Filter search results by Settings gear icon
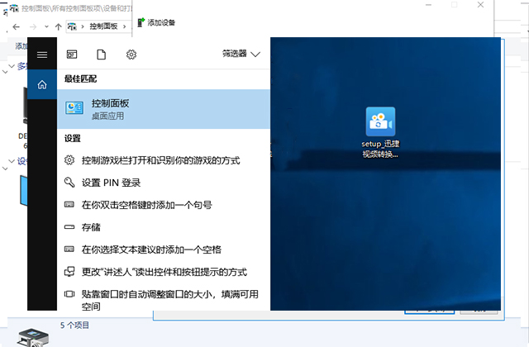 [x=131, y=55]
